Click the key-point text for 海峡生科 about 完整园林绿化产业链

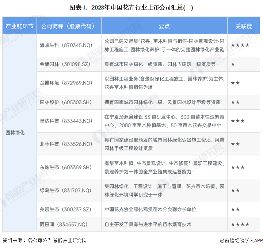164,45
